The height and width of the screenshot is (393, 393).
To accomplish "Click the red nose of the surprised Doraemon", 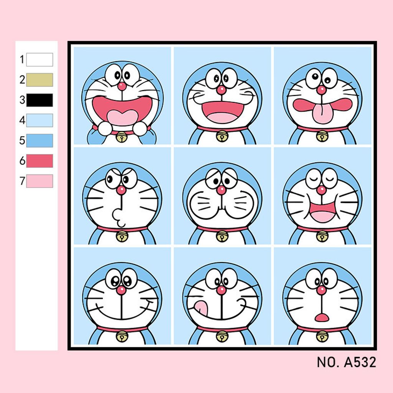I will (321, 290).
